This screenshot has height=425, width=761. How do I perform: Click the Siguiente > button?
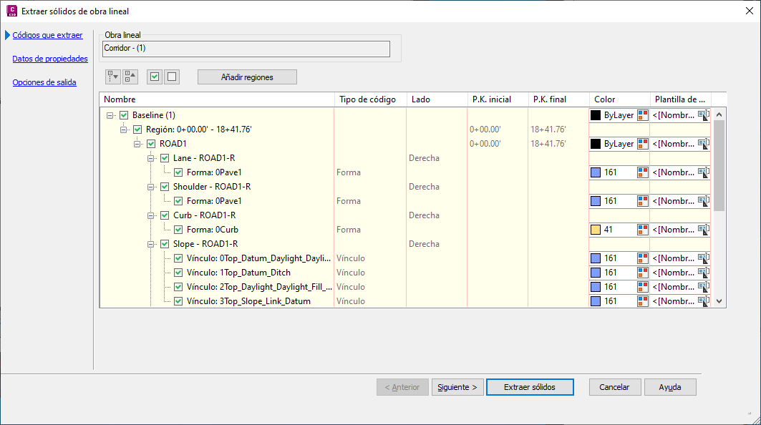[457, 387]
